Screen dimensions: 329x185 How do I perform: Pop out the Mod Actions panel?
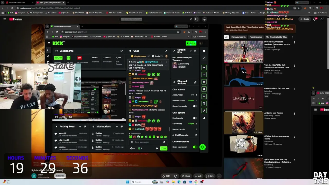tap(122, 126)
